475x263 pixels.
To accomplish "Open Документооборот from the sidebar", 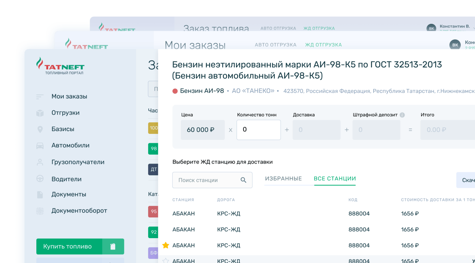I will tap(79, 211).
